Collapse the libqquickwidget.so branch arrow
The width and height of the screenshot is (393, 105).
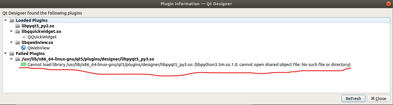[11, 31]
